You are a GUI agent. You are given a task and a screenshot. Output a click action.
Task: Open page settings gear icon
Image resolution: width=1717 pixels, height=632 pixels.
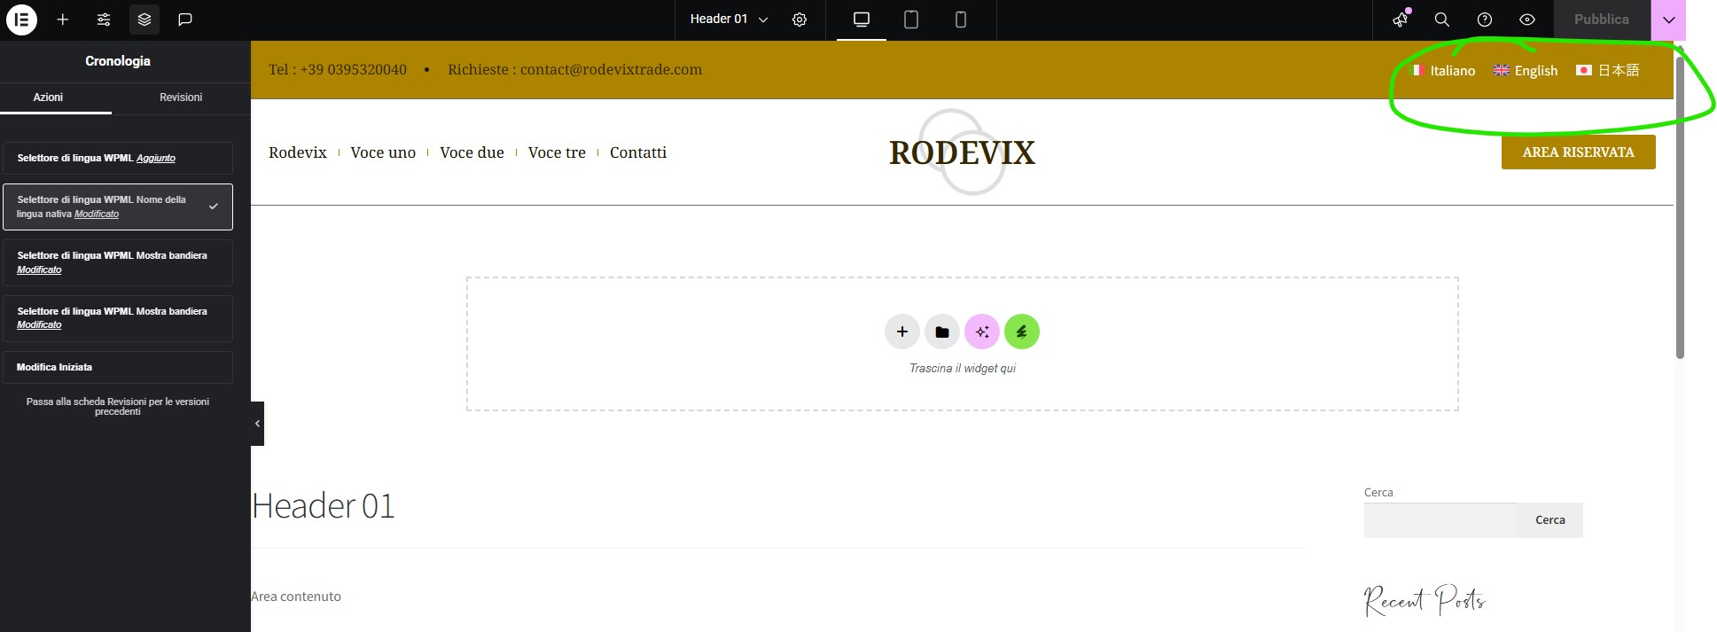[800, 20]
